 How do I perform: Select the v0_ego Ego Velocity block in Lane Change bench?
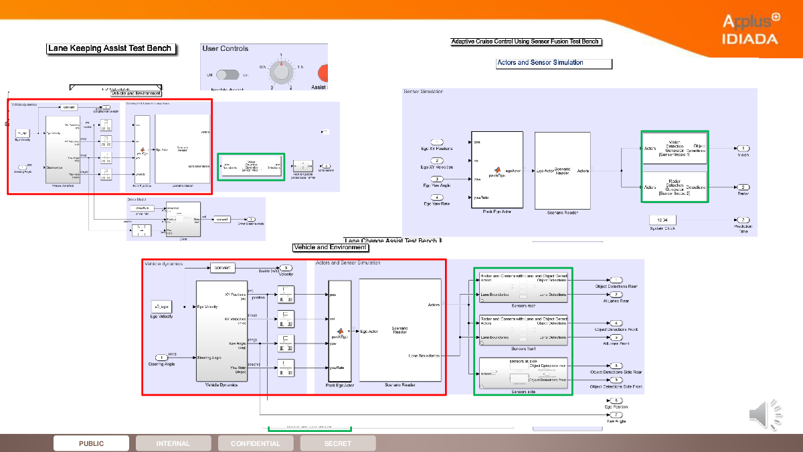point(161,306)
